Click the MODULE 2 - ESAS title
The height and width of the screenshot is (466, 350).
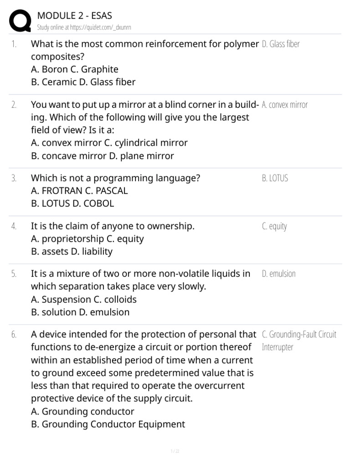(x=74, y=16)
